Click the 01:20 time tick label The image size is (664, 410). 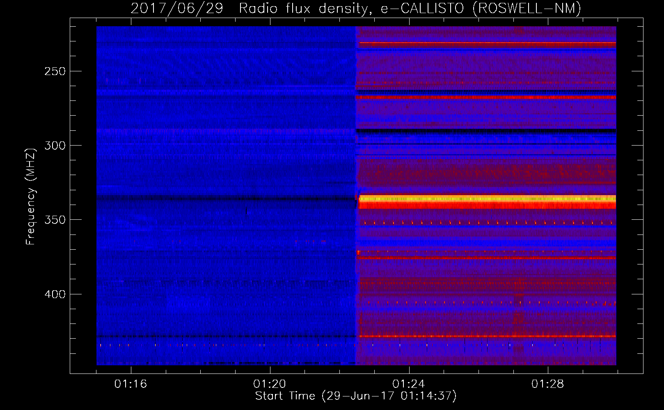270,384
